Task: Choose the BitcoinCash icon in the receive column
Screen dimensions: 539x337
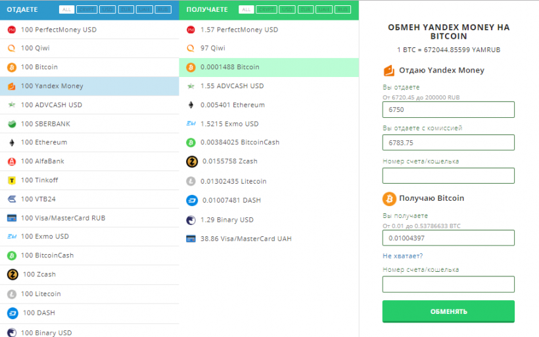Action: (x=191, y=142)
